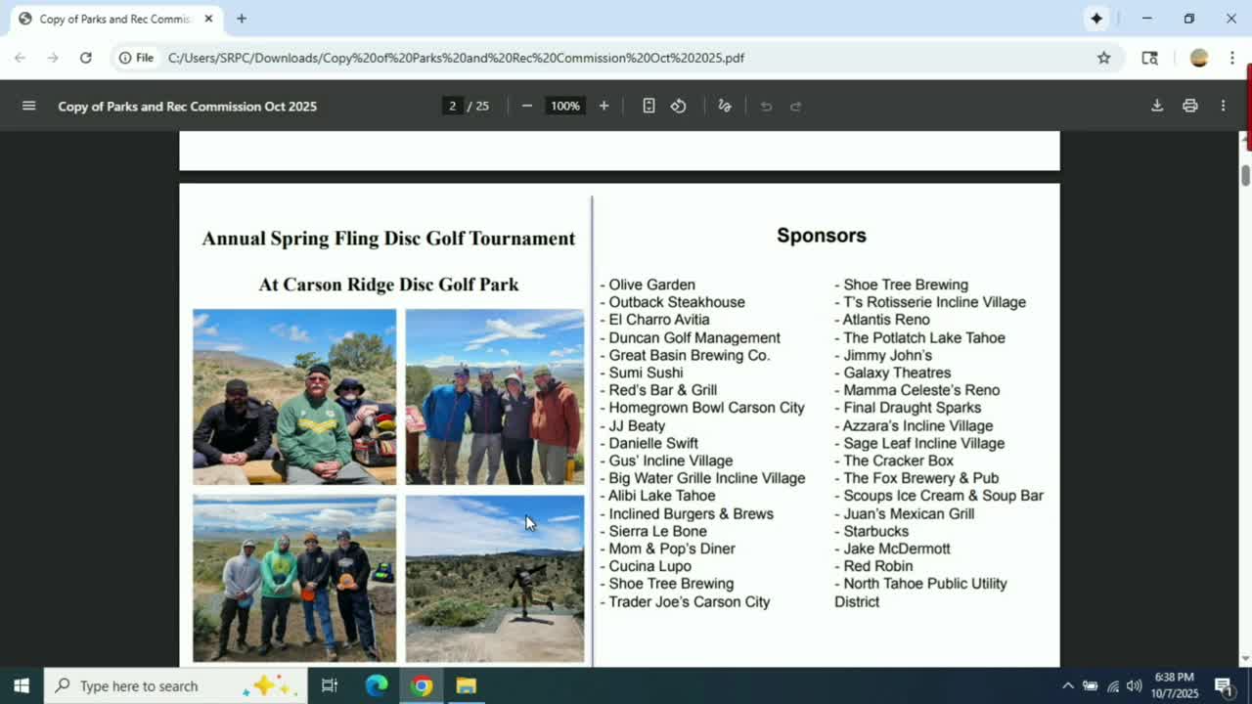Rotate the PDF counterclockwise
Image resolution: width=1252 pixels, height=704 pixels.
(679, 106)
